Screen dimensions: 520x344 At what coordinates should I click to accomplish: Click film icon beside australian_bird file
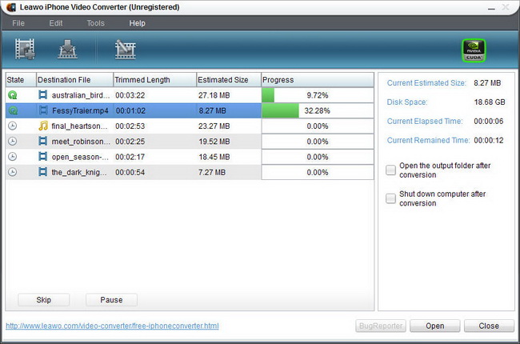point(42,95)
